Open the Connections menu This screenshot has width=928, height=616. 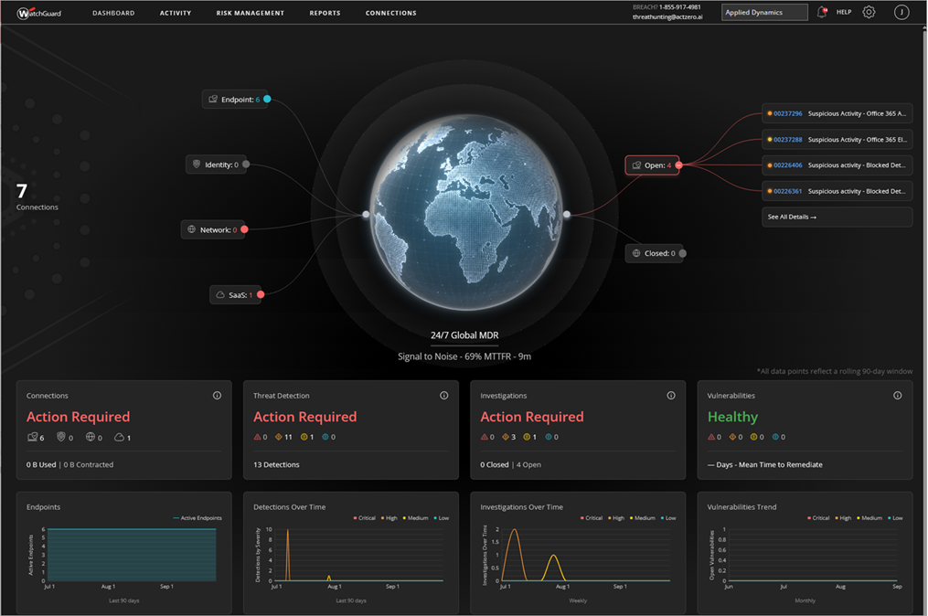[390, 13]
